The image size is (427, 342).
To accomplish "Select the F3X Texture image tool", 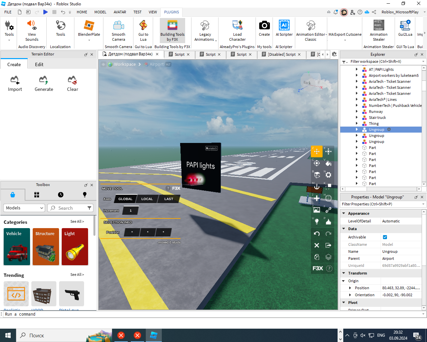I will [317, 210].
